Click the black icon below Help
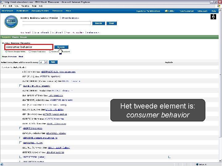Screen dimensions: 222x166 [213, 17]
